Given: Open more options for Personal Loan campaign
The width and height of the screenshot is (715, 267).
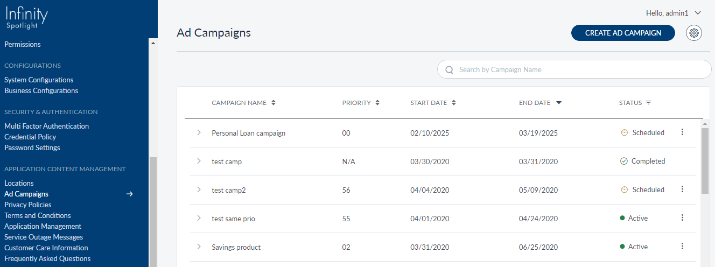Looking at the screenshot, I should tap(682, 132).
